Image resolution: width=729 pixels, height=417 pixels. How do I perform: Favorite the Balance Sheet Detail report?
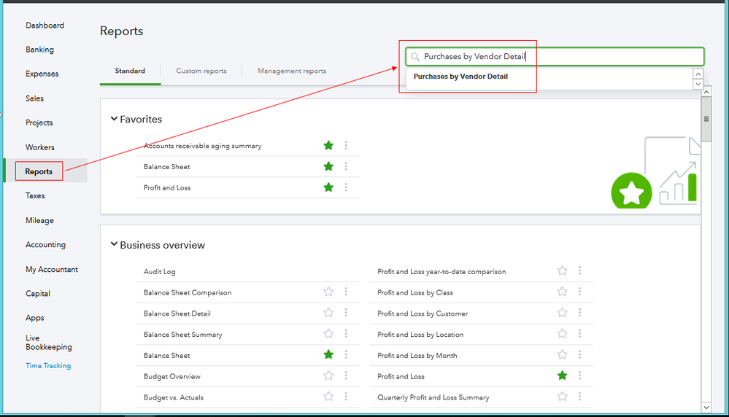click(x=328, y=313)
